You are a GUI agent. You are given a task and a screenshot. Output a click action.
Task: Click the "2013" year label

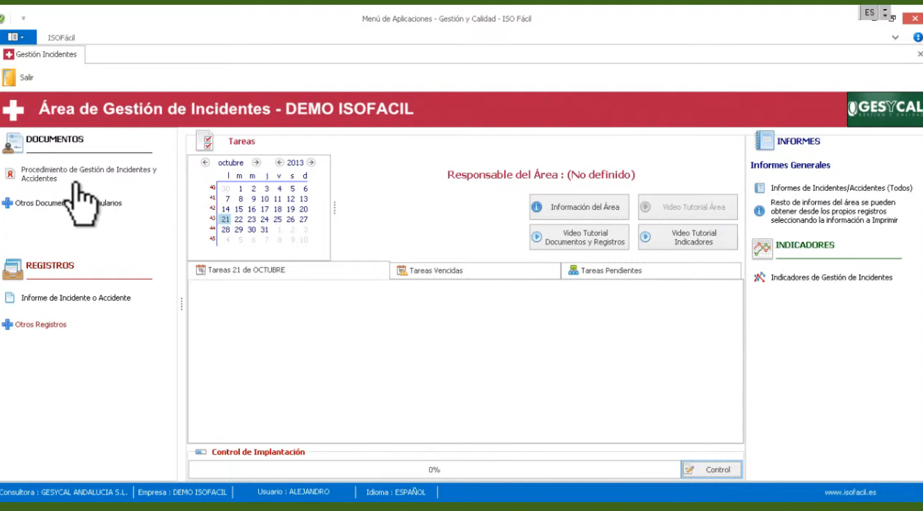295,162
